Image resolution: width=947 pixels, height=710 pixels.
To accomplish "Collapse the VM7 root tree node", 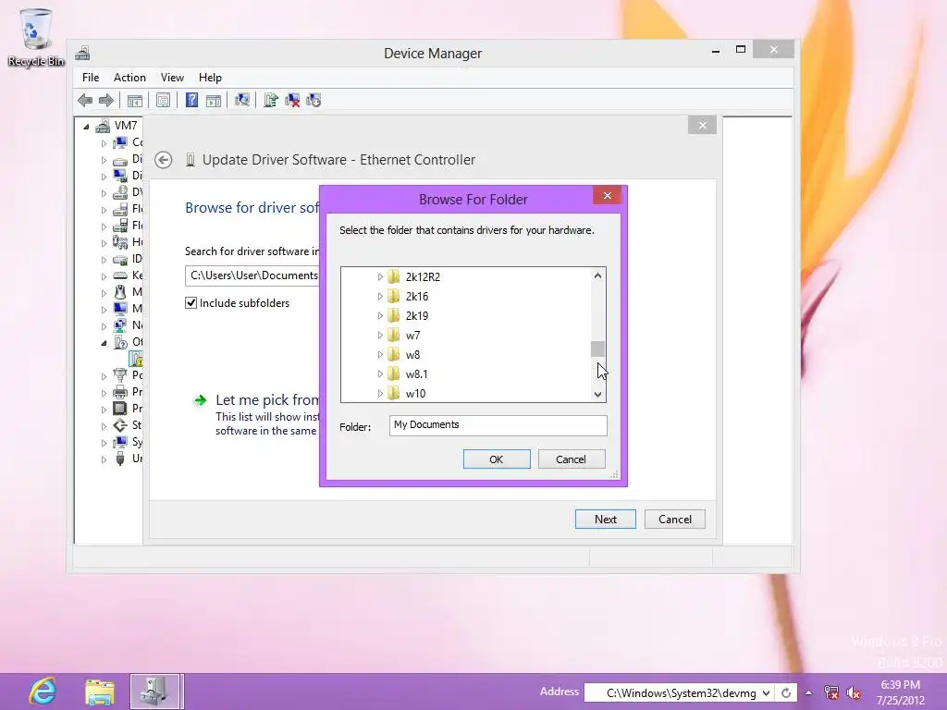I will point(86,126).
